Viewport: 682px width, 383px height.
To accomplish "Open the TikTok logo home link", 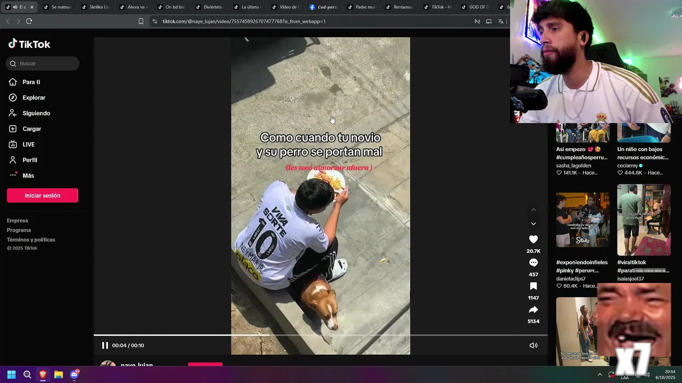I will click(x=29, y=44).
